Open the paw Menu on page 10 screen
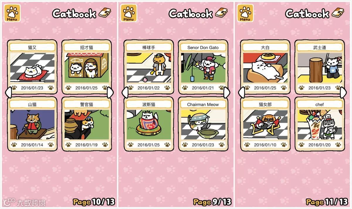 click(12, 13)
